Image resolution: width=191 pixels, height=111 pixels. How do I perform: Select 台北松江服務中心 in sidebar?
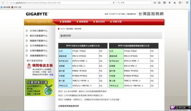click(x=39, y=31)
